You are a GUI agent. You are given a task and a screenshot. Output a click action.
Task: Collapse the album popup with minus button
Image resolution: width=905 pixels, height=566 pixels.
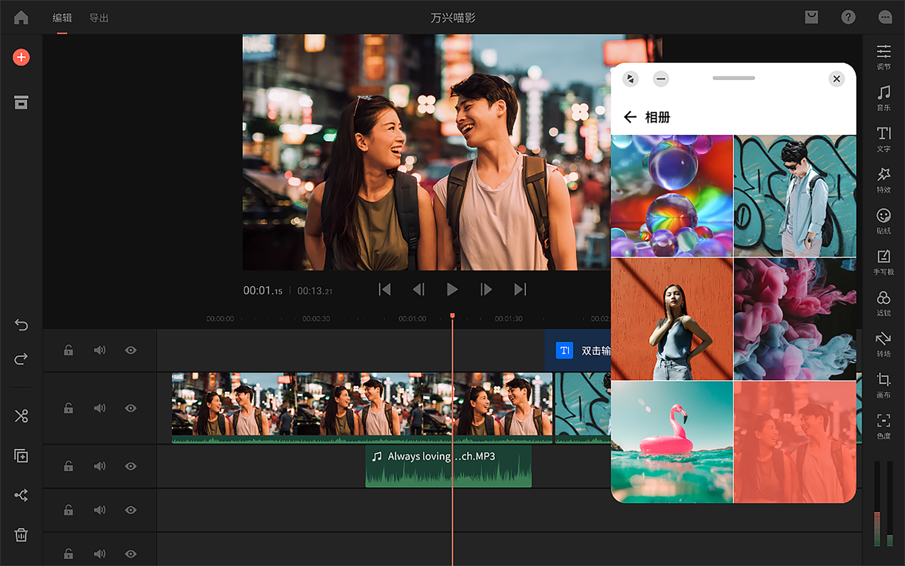pyautogui.click(x=660, y=79)
